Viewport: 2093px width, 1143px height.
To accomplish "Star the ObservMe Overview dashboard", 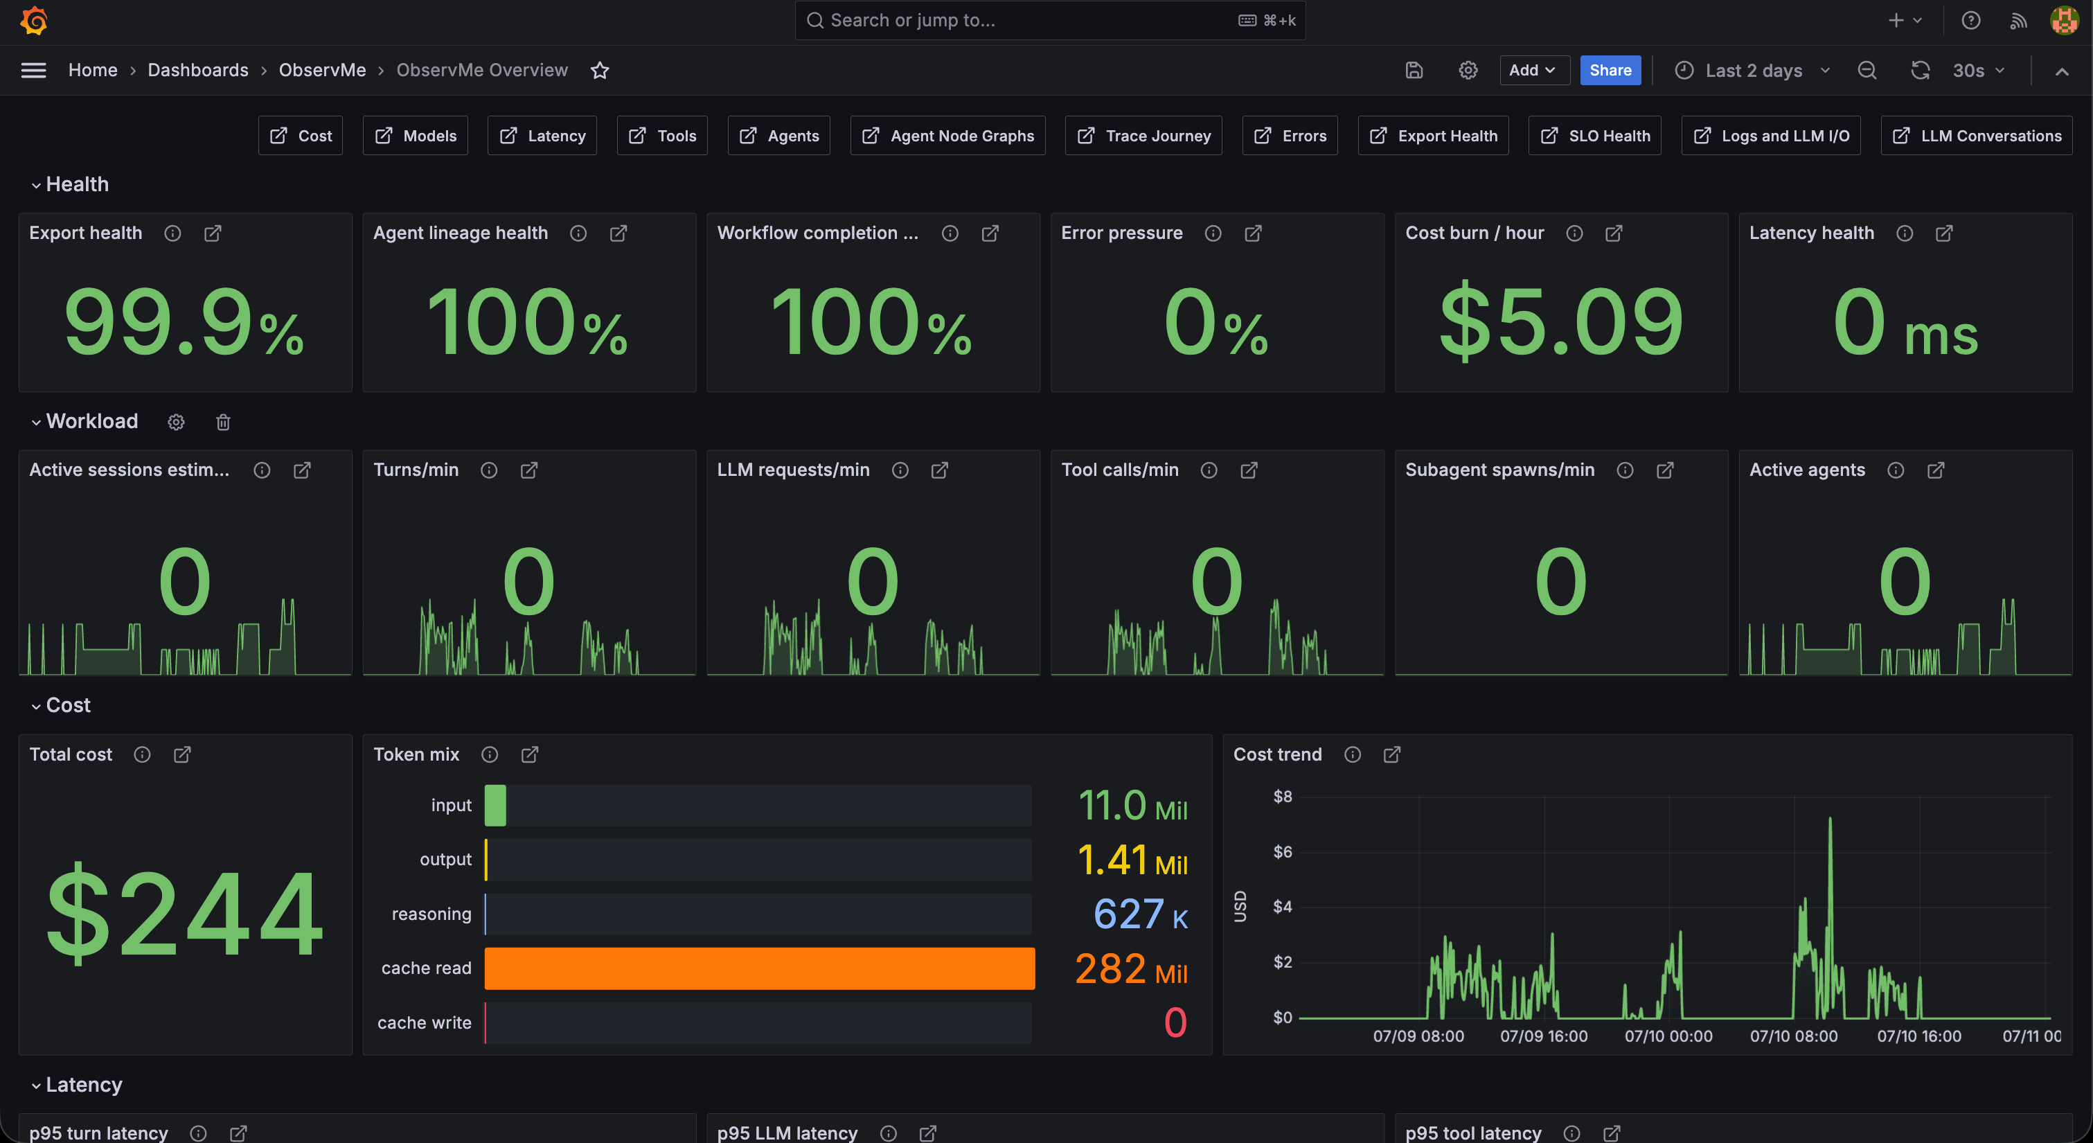I will click(600, 71).
